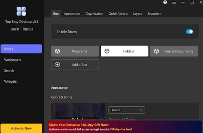Click the plus icon in Add a Box

click(x=57, y=65)
